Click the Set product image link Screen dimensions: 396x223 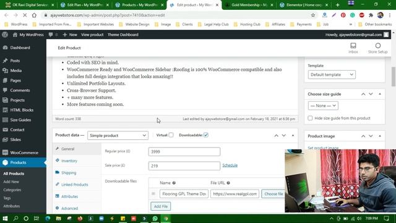pos(323,148)
